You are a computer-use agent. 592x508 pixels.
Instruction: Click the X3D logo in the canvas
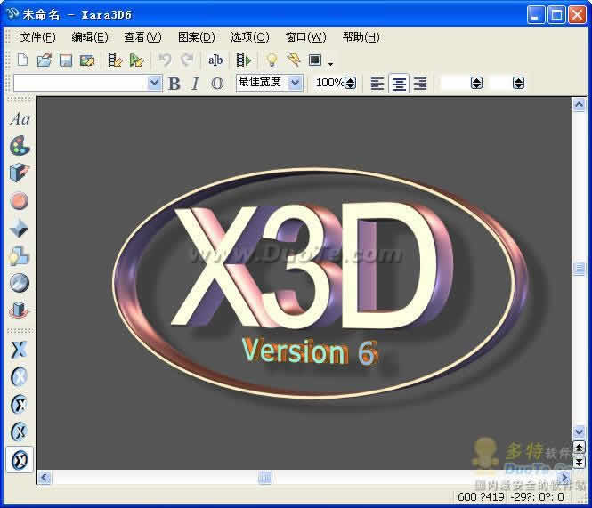310,264
